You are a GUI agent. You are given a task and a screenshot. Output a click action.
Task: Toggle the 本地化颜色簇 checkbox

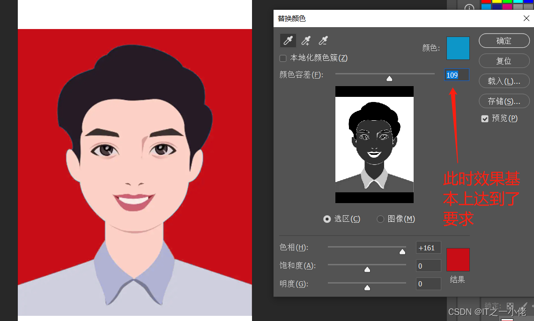point(282,58)
